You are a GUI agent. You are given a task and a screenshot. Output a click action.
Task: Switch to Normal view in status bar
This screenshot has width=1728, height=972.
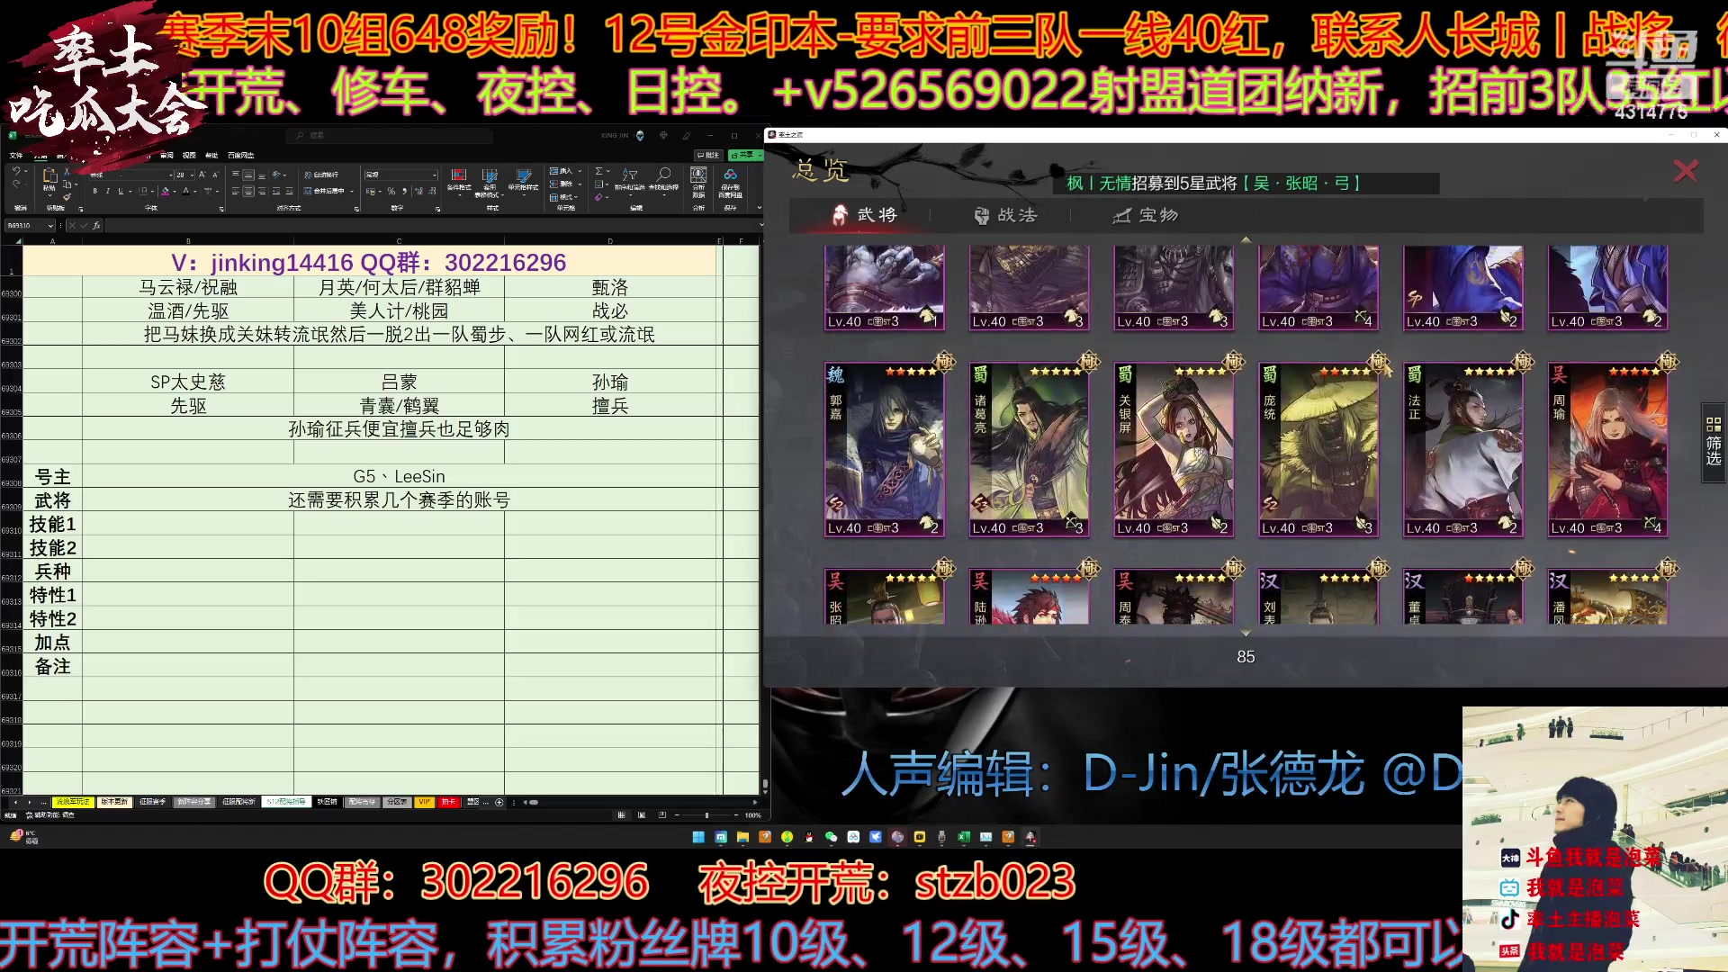pyautogui.click(x=621, y=815)
